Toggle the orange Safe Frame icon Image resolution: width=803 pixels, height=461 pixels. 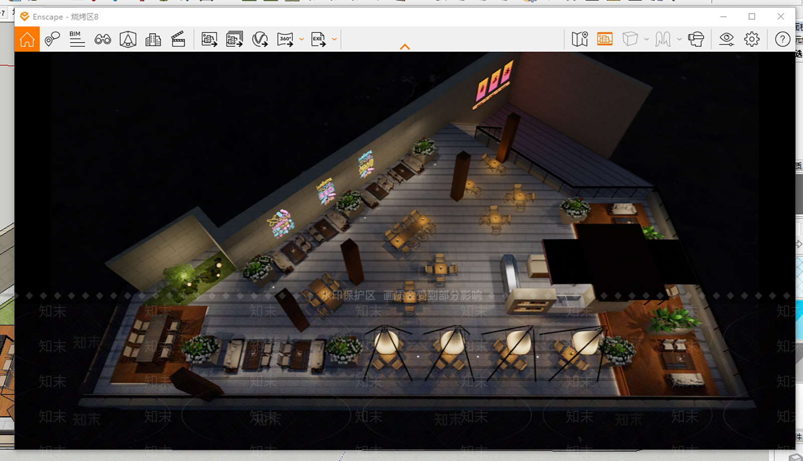pos(605,39)
